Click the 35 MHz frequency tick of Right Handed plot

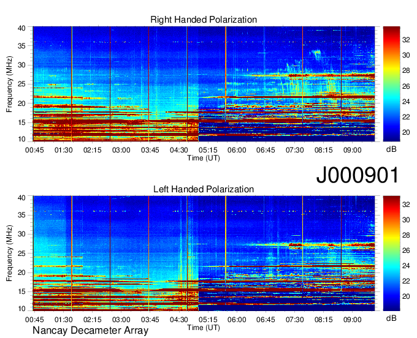pyautogui.click(x=21, y=46)
